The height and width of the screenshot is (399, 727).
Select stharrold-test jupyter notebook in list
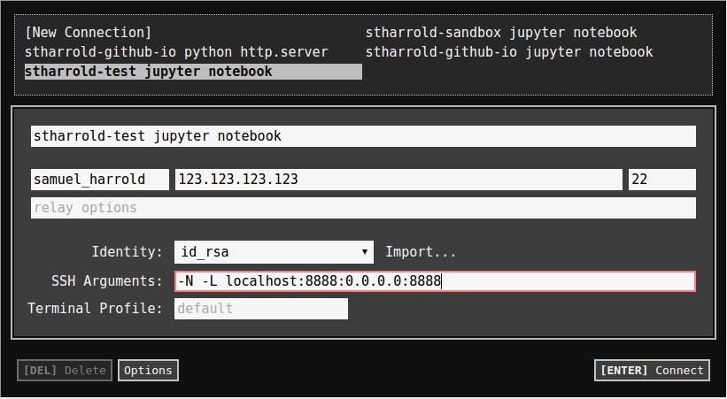coord(193,72)
